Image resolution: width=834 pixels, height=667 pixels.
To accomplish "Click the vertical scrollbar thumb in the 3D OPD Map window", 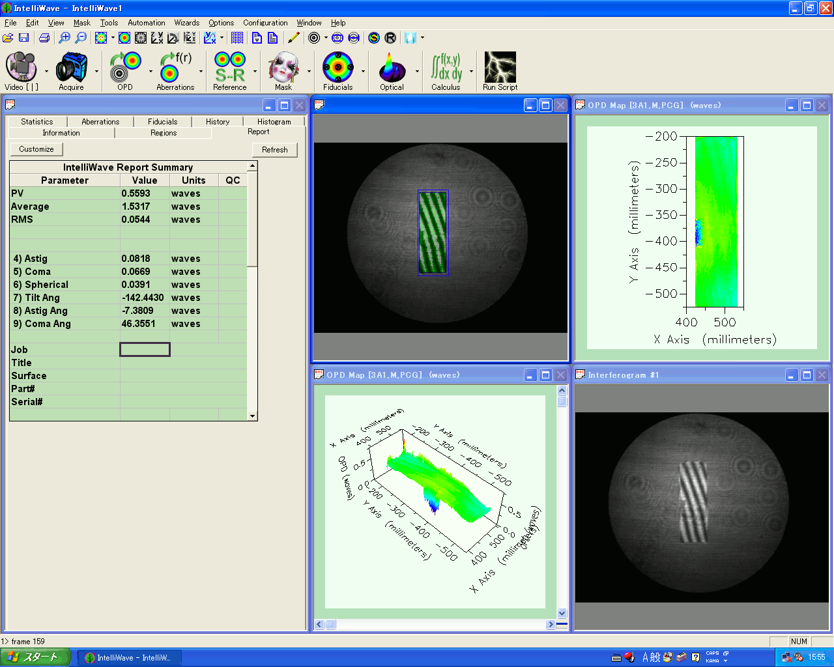I will pyautogui.click(x=562, y=401).
